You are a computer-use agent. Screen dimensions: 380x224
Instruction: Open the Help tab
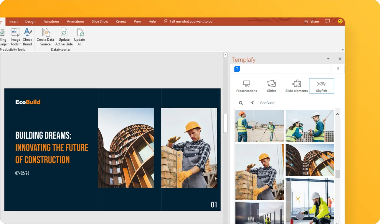pos(152,22)
